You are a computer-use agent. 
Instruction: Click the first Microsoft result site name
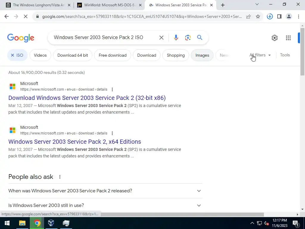tap(29, 83)
